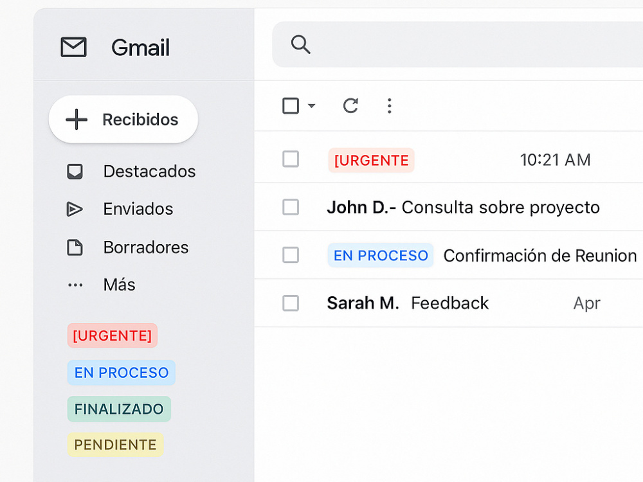This screenshot has height=482, width=643.
Task: Open the vertical three-dot more options menu
Action: [x=390, y=106]
